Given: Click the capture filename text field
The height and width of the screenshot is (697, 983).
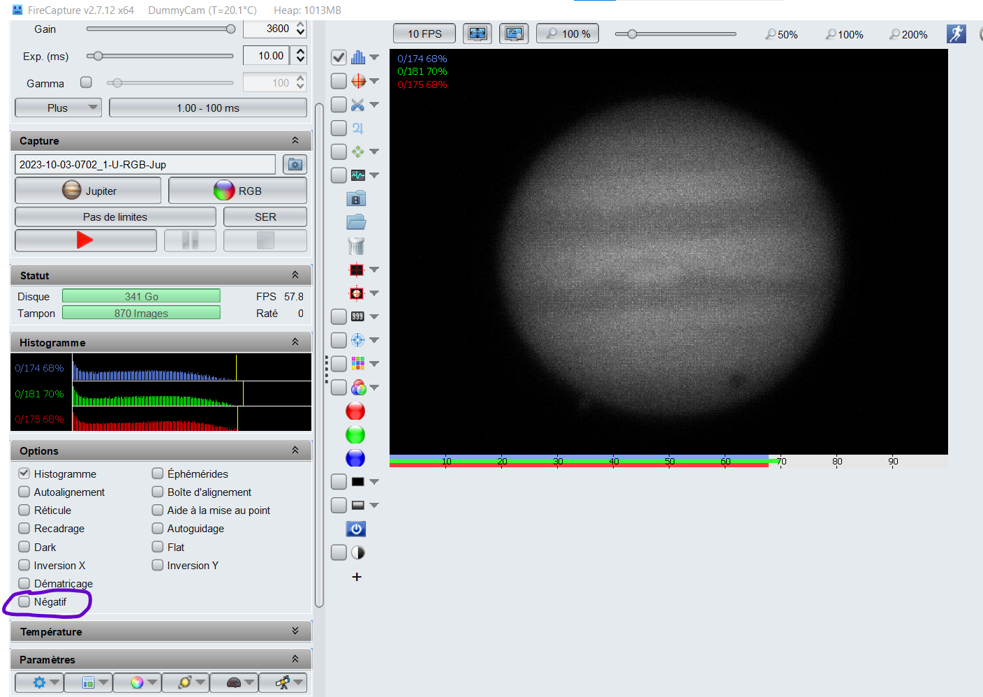Looking at the screenshot, I should pyautogui.click(x=145, y=165).
